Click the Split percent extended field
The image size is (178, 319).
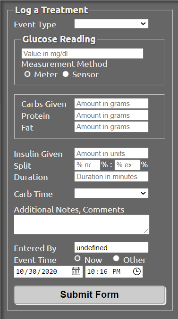(127, 165)
